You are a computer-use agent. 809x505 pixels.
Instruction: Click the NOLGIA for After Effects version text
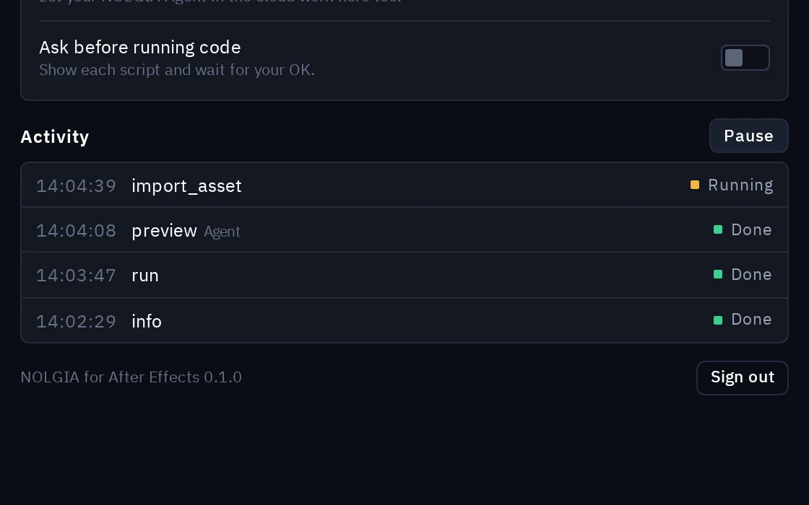[x=131, y=377]
